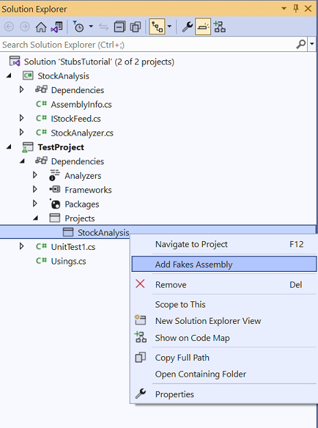Viewport: 318px width, 428px height.
Task: Select the TestProject flask icon
Action: [x=27, y=147]
